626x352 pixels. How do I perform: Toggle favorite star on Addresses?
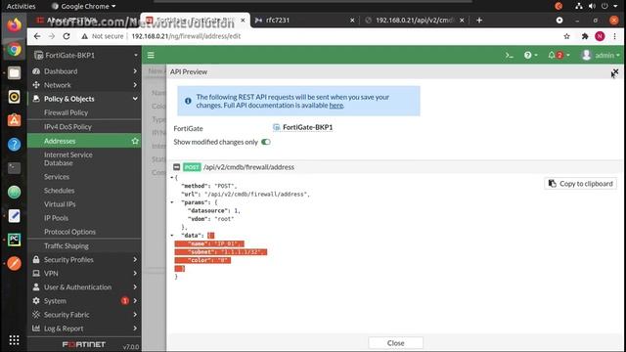(x=135, y=141)
